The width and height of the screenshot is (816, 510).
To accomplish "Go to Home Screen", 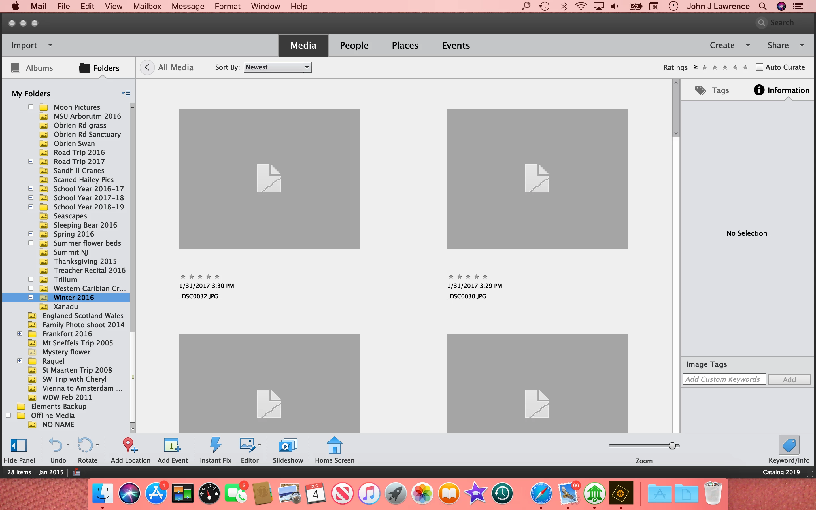I will [x=334, y=445].
